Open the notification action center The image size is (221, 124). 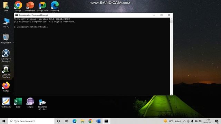[x=217, y=121]
